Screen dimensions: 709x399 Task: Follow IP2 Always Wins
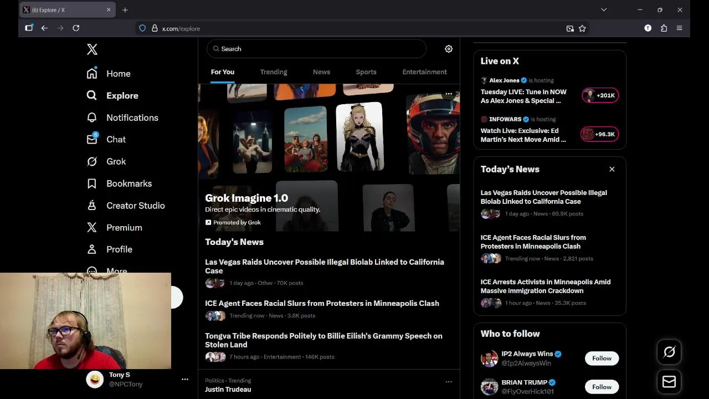602,358
